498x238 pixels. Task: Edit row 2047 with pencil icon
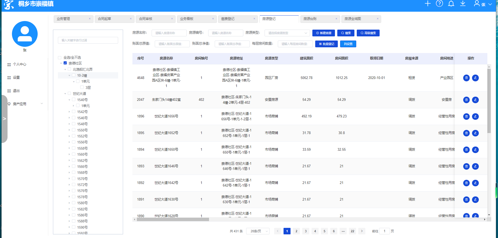[475, 100]
